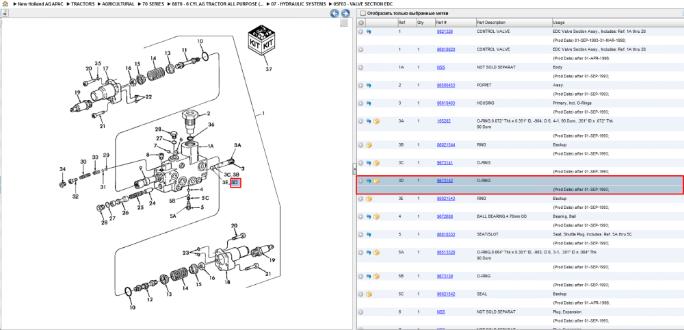The image size is (684, 330).
Task: Click the package icon for part 165202
Action: pyautogui.click(x=376, y=121)
